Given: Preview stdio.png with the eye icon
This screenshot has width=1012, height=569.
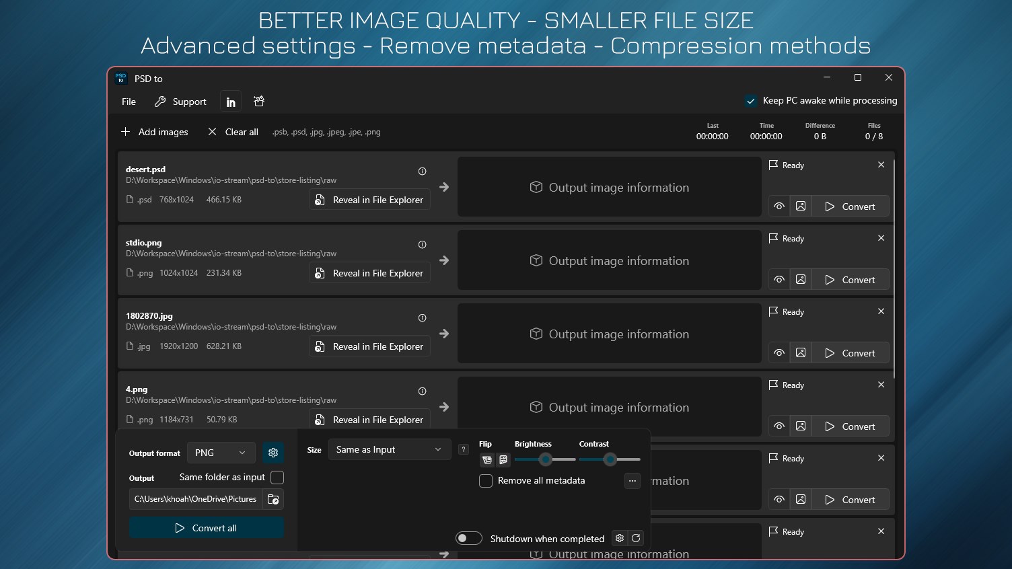Looking at the screenshot, I should (779, 280).
